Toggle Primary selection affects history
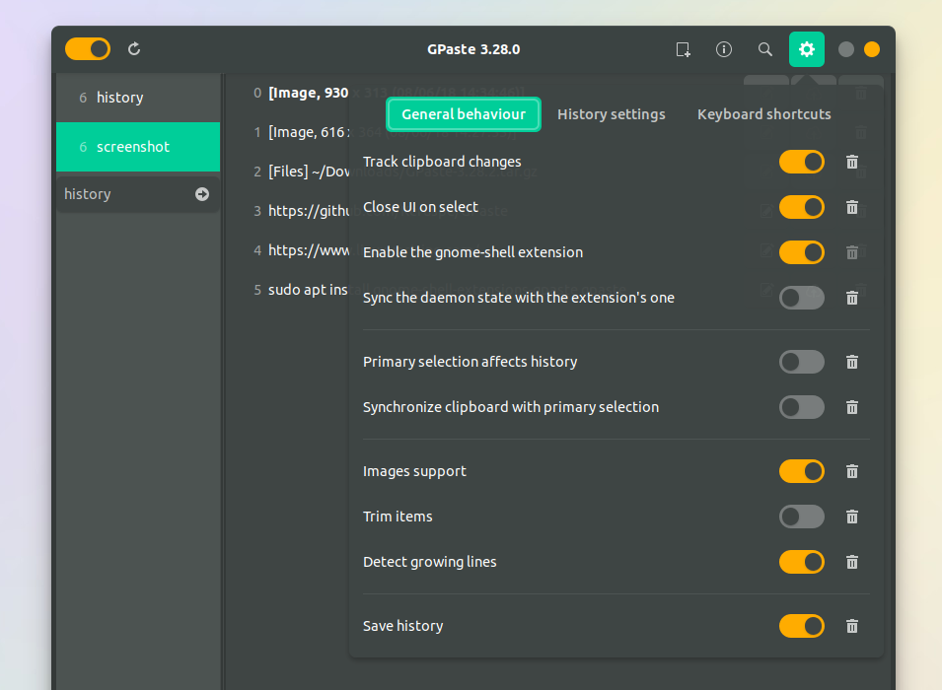This screenshot has width=942, height=690. point(801,362)
